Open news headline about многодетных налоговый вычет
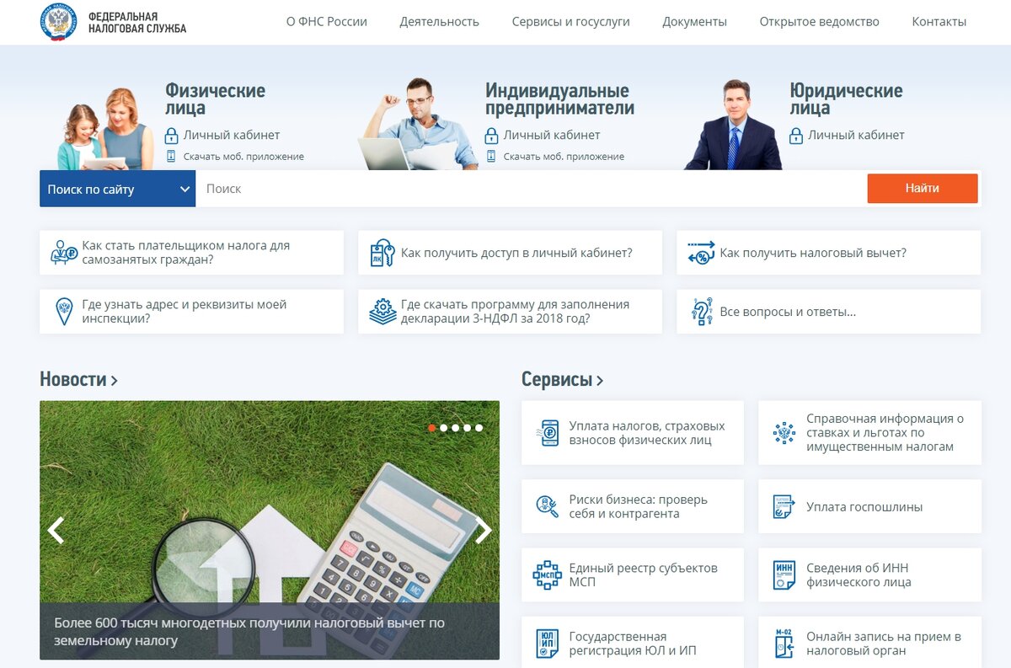 pos(249,632)
